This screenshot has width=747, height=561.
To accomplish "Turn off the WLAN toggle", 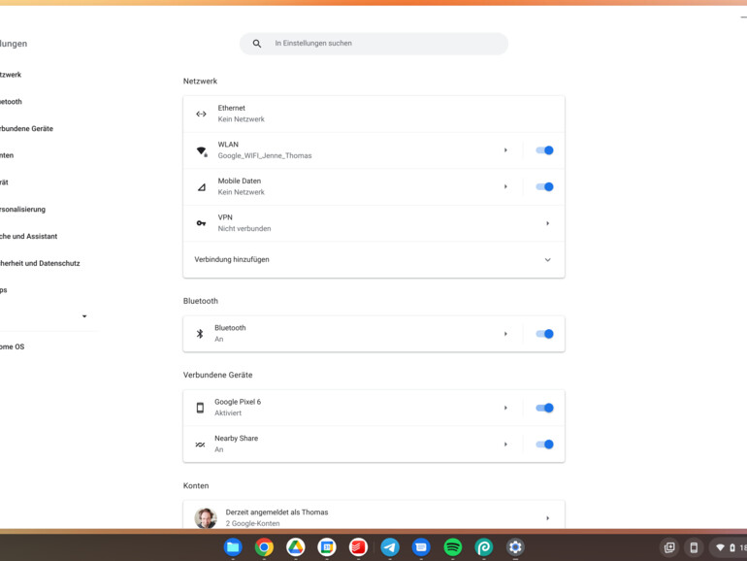I will click(544, 150).
